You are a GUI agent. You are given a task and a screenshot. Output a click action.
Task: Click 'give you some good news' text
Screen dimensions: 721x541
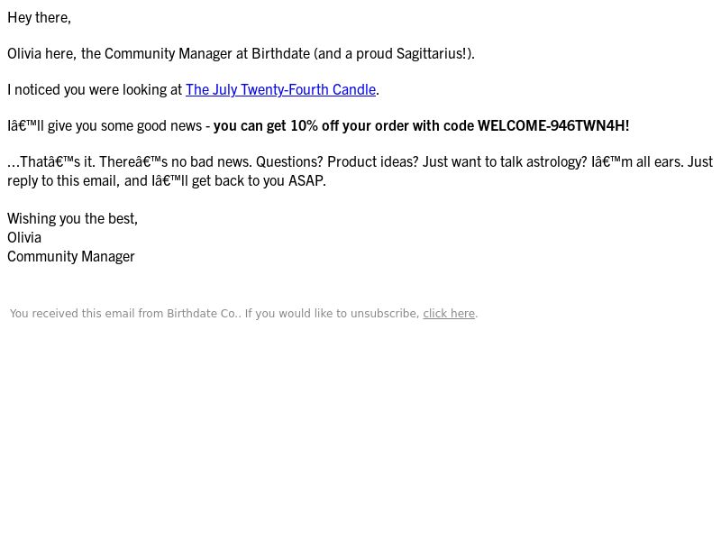point(124,125)
